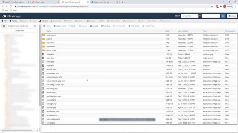Sort files by Permissions column
This screenshot has width=238, height=133.
pos(230,31)
